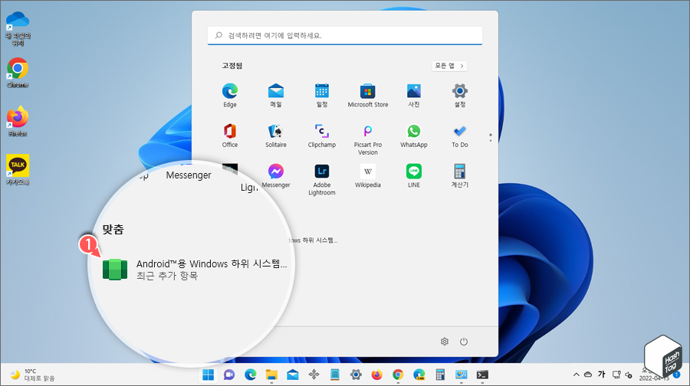Open Messenger in the pinned grid
The image size is (690, 386).
(x=276, y=176)
